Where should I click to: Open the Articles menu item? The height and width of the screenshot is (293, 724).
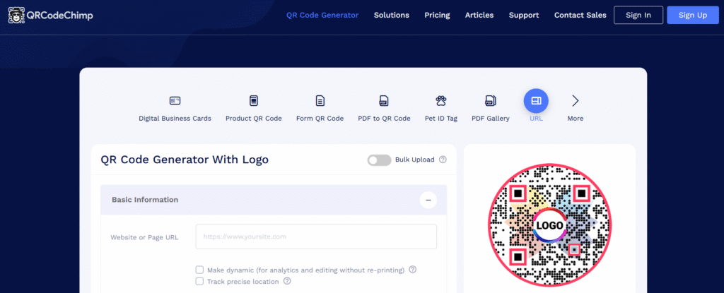[479, 16]
